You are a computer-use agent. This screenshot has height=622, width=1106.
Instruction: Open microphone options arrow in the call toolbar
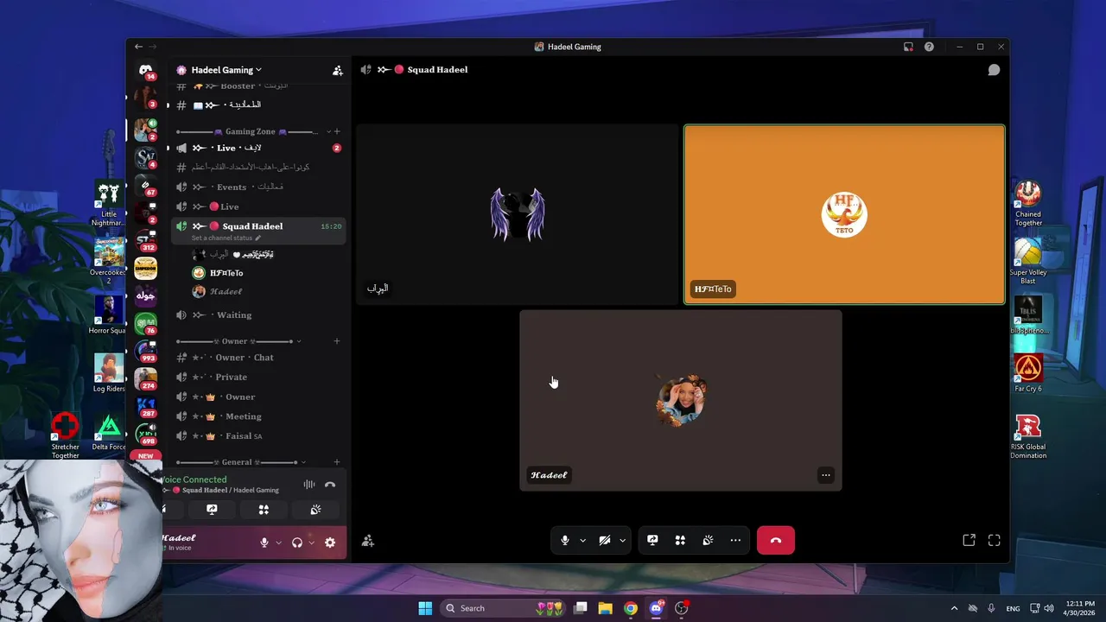[x=582, y=541]
